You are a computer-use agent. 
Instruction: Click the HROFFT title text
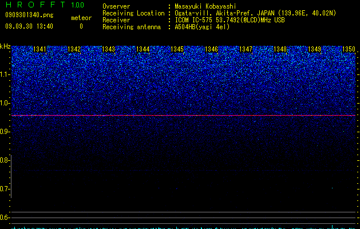(35, 5)
